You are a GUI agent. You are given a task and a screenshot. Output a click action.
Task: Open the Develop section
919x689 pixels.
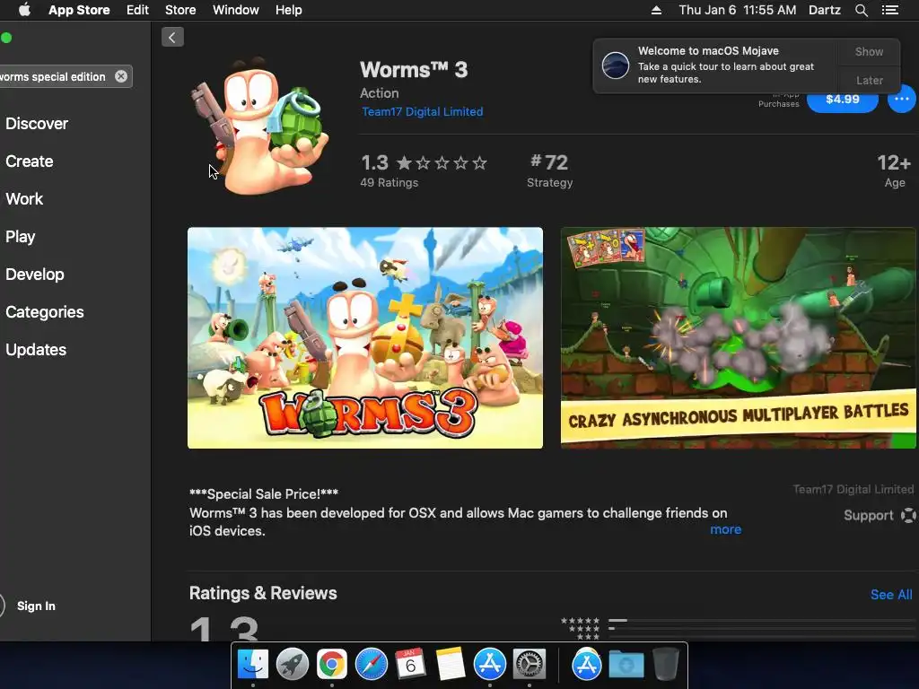tap(35, 275)
